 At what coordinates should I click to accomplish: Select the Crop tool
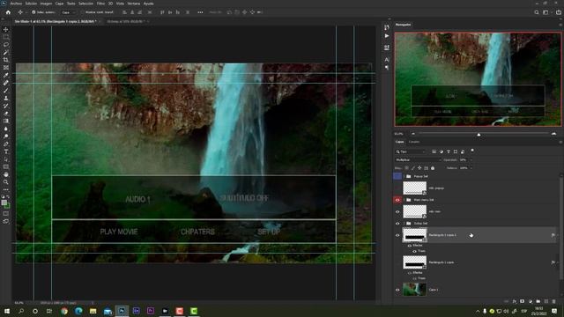click(6, 60)
